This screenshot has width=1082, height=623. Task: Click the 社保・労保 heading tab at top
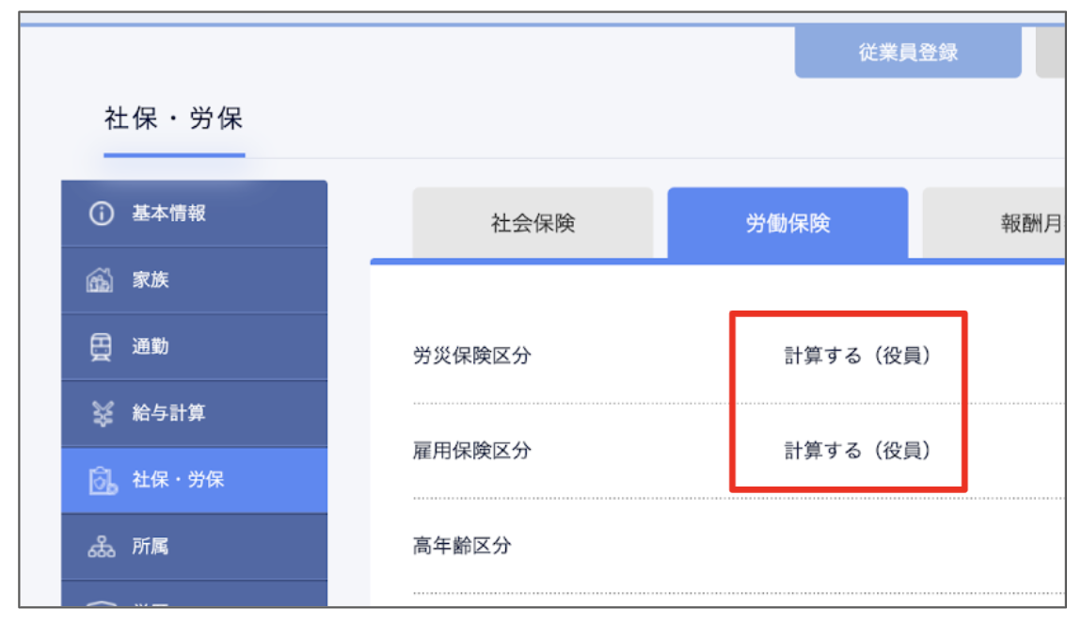(x=174, y=120)
